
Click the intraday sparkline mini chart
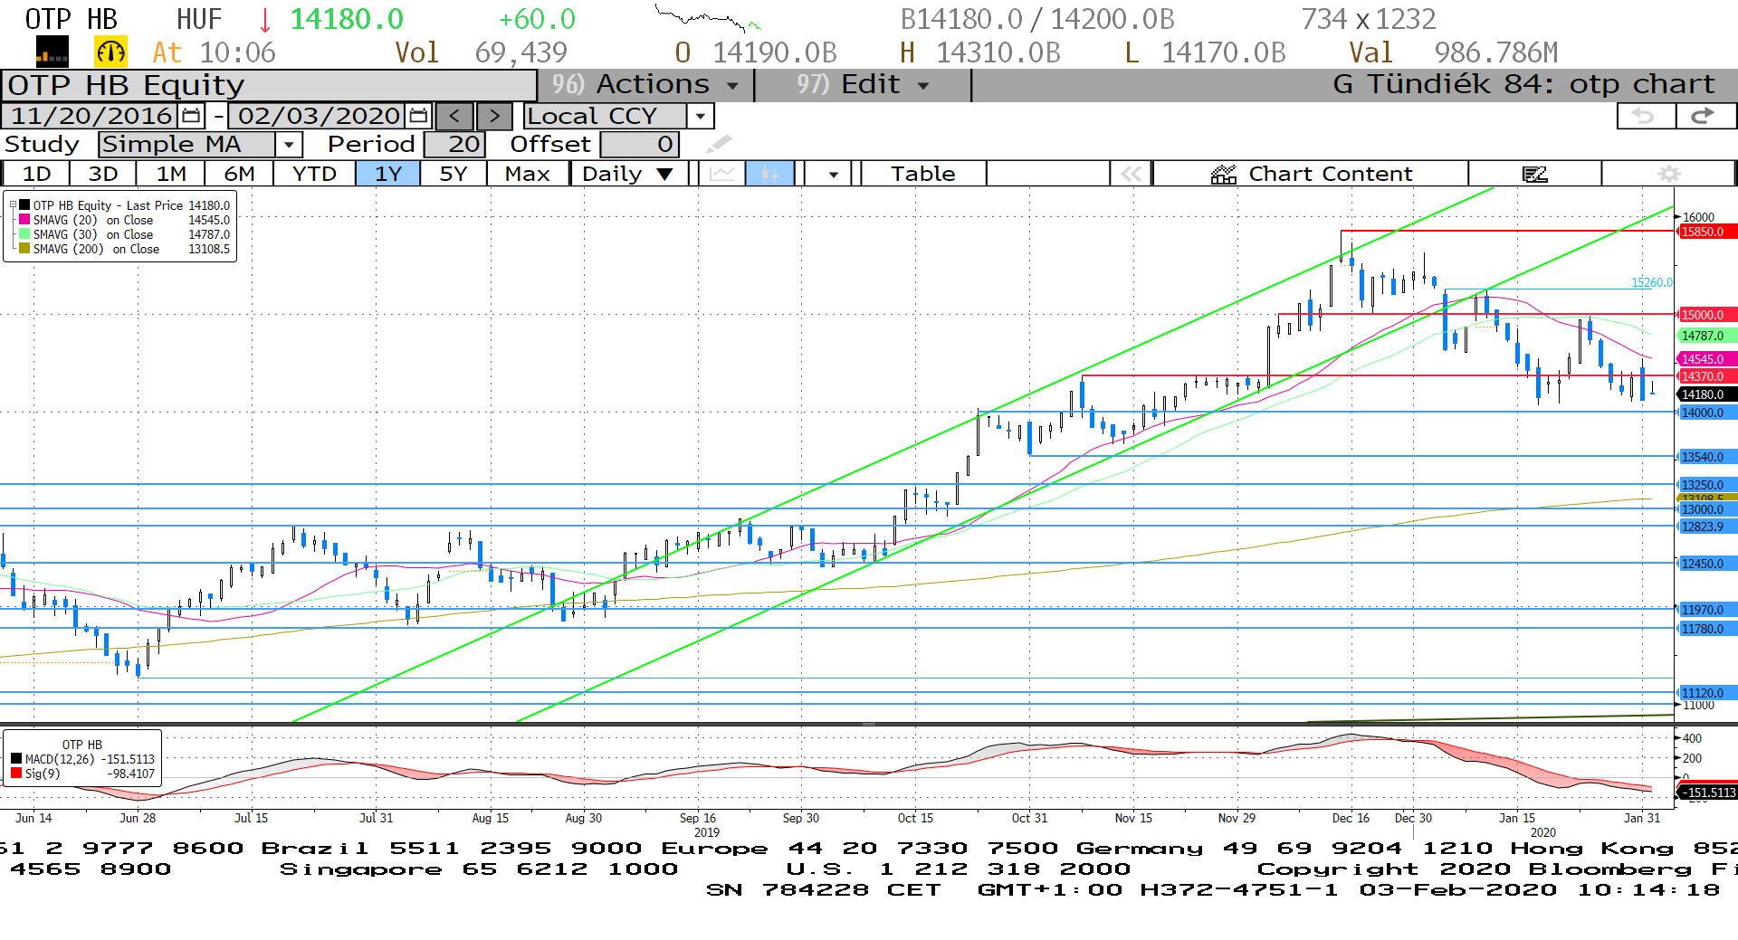coord(709,18)
